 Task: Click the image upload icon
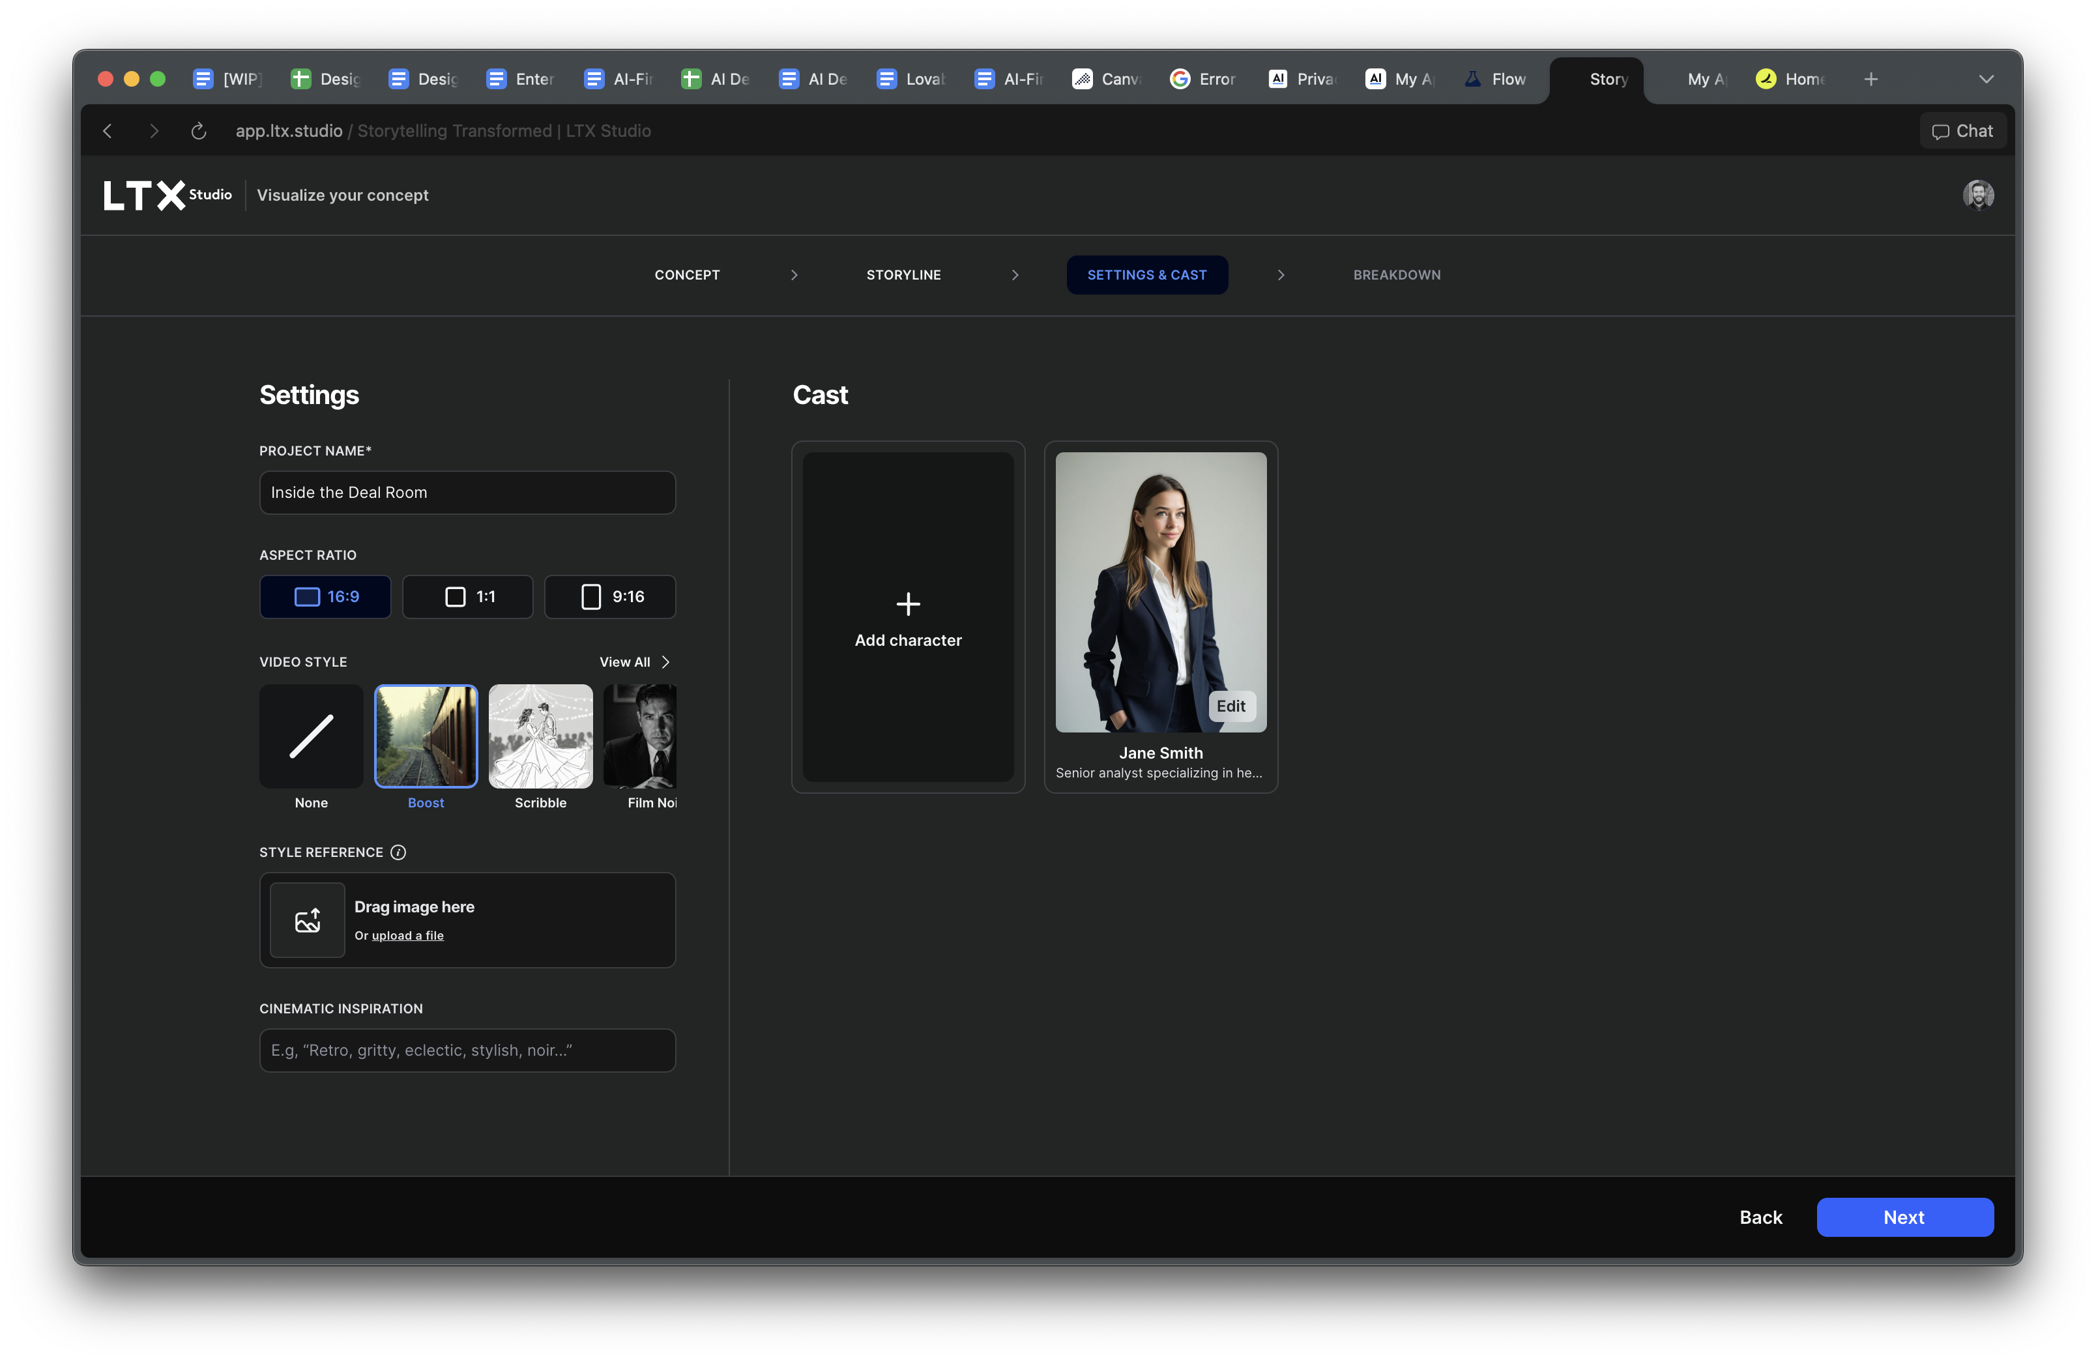pos(308,920)
